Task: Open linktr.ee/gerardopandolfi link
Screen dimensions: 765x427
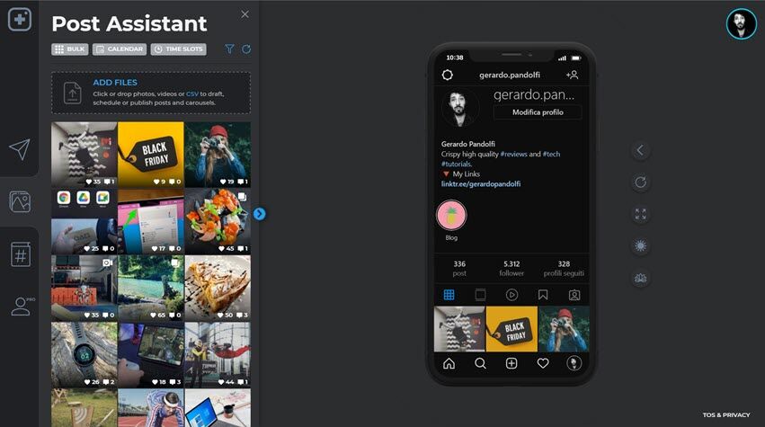Action: (481, 184)
